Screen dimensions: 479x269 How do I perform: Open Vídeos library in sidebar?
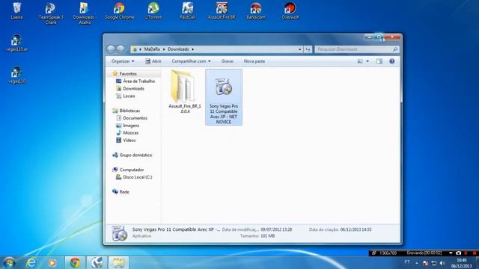(x=129, y=140)
